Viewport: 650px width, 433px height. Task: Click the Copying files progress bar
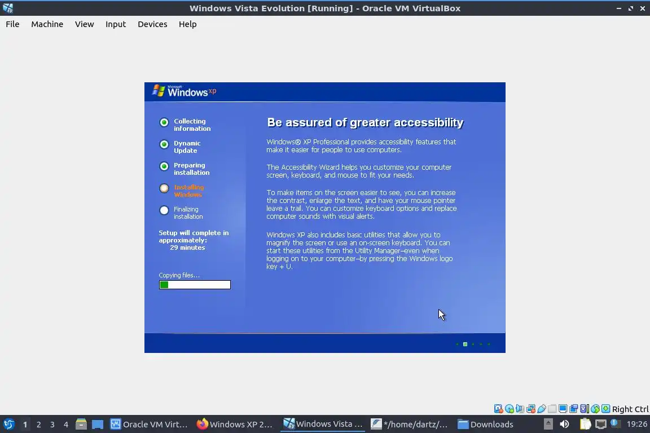[x=195, y=285]
